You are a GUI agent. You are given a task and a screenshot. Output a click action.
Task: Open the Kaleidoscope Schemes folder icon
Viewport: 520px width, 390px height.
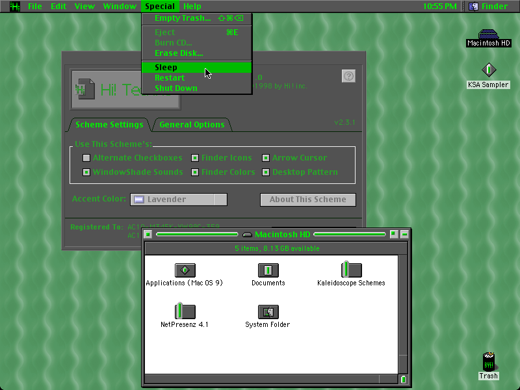coord(351,269)
